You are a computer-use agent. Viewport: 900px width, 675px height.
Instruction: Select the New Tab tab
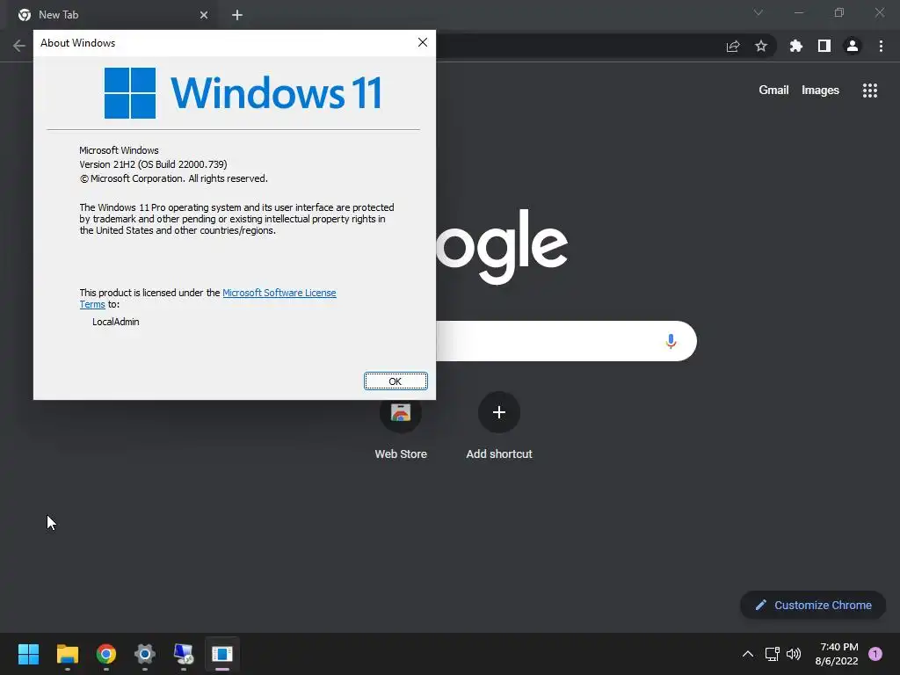click(112, 15)
